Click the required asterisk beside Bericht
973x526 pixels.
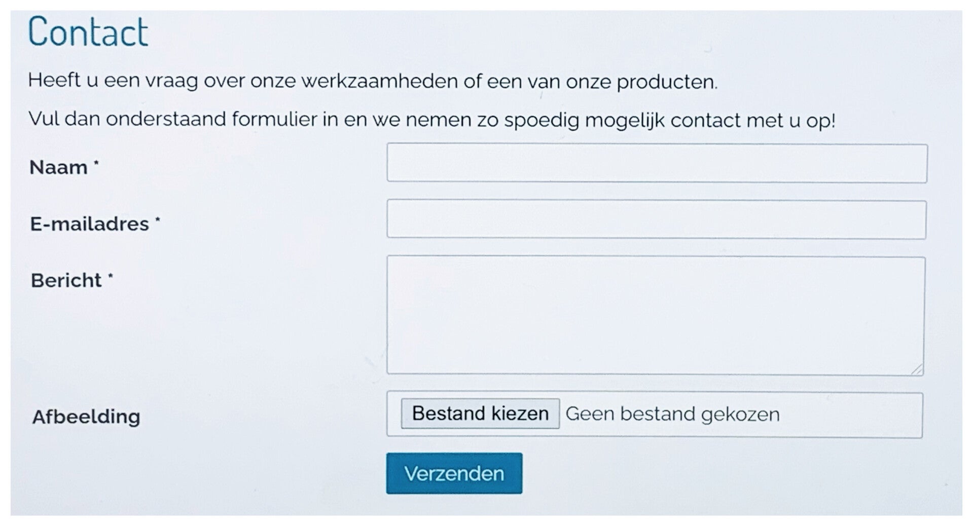[111, 276]
